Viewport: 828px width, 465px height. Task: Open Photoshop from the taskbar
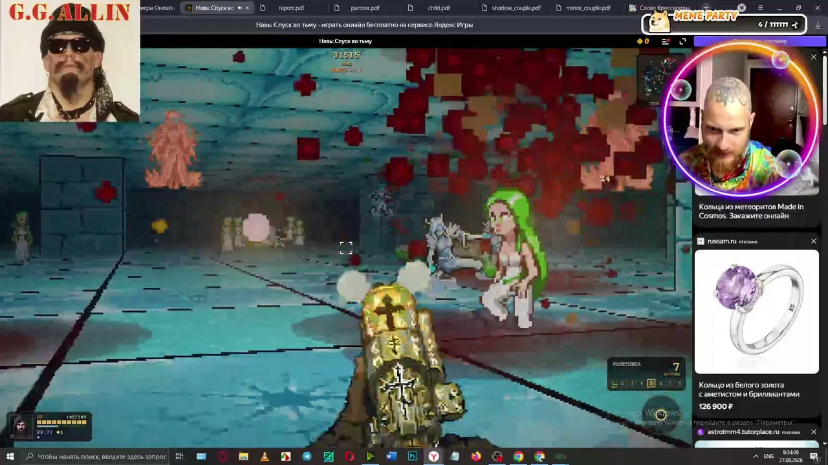point(412,457)
